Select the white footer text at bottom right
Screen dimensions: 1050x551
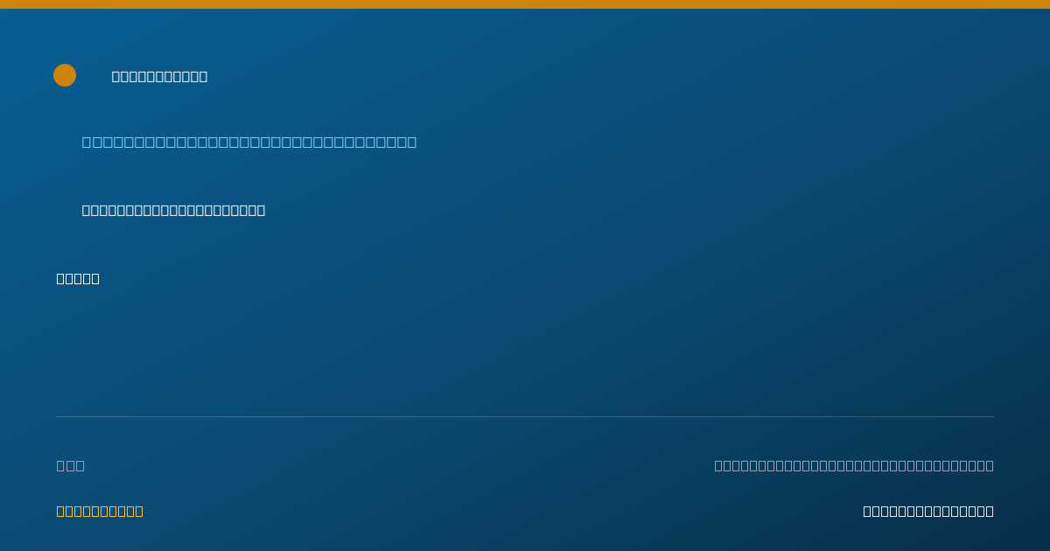(928, 511)
